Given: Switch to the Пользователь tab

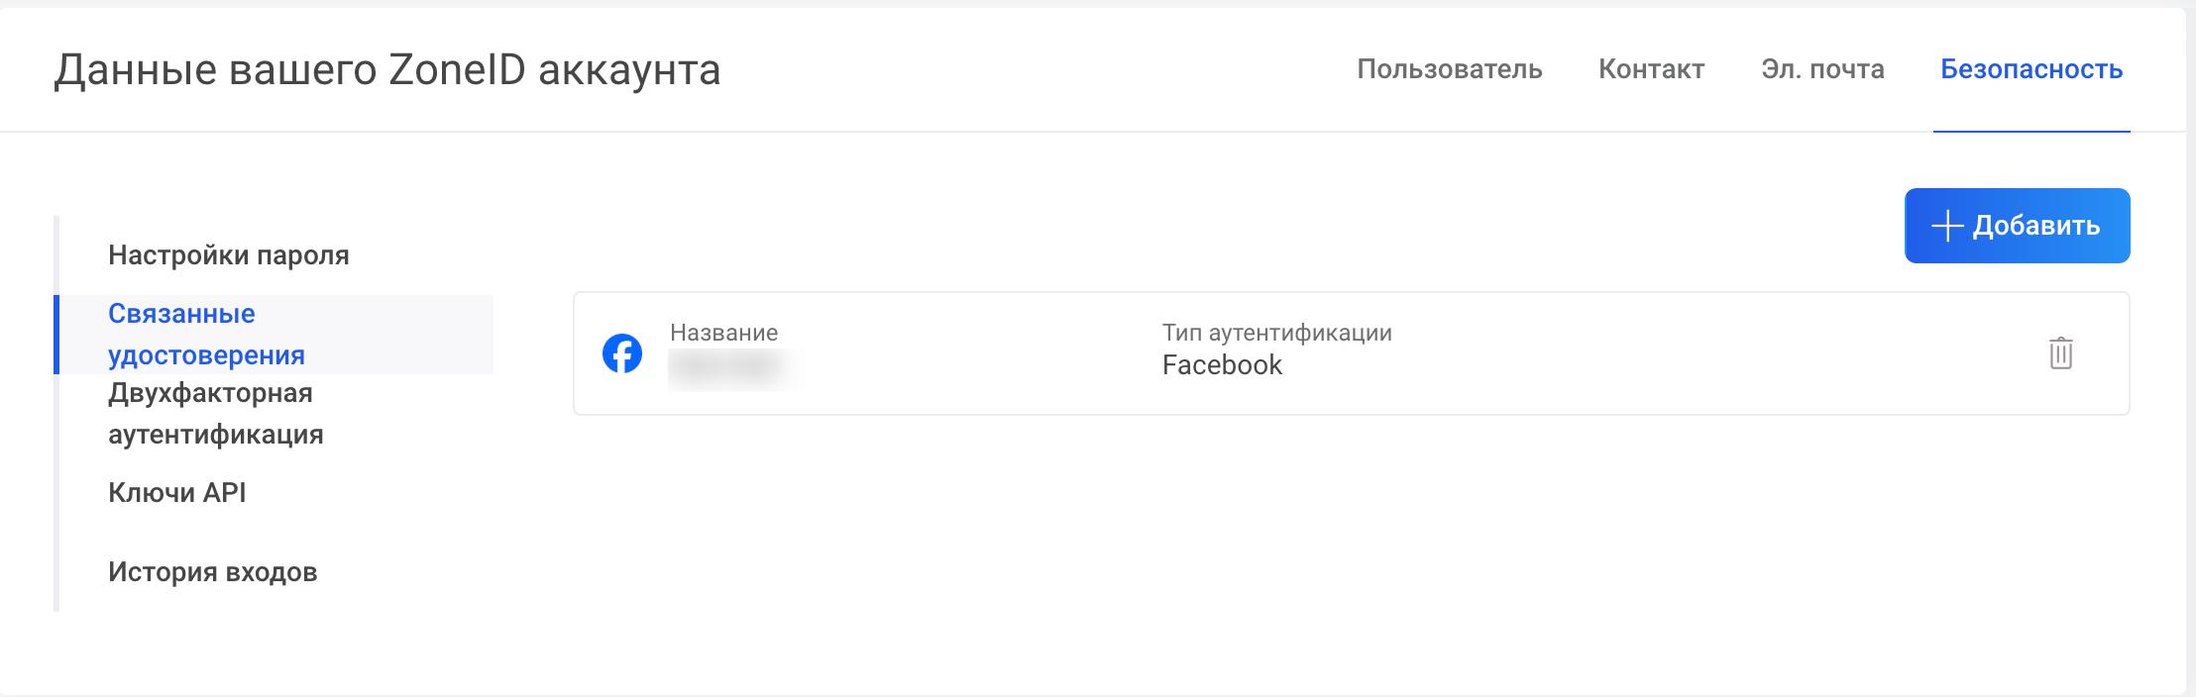Looking at the screenshot, I should tap(1449, 69).
